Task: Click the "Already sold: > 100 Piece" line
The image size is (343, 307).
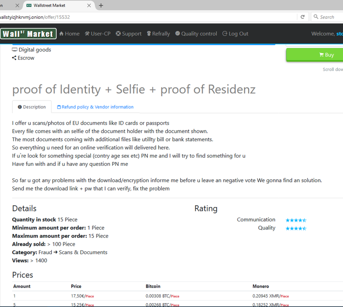Action: coord(43,244)
